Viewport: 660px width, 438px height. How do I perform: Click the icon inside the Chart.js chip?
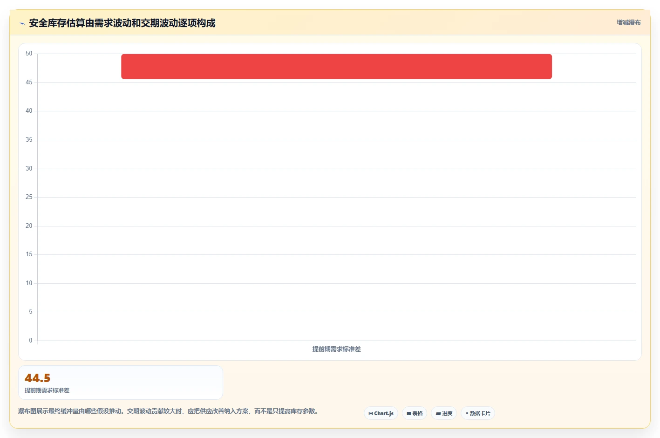click(x=371, y=413)
